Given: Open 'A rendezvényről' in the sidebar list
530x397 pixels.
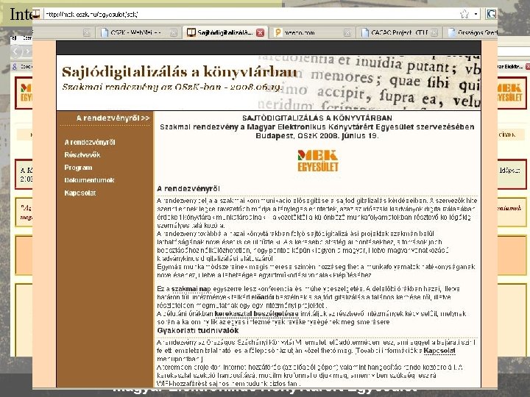Looking at the screenshot, I should click(x=90, y=143).
